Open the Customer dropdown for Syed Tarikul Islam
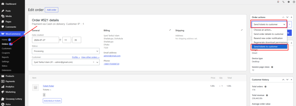This screenshot has height=106, width=296. click(66, 62)
